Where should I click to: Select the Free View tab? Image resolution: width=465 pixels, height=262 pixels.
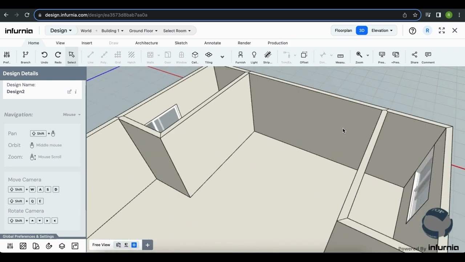coord(101,245)
